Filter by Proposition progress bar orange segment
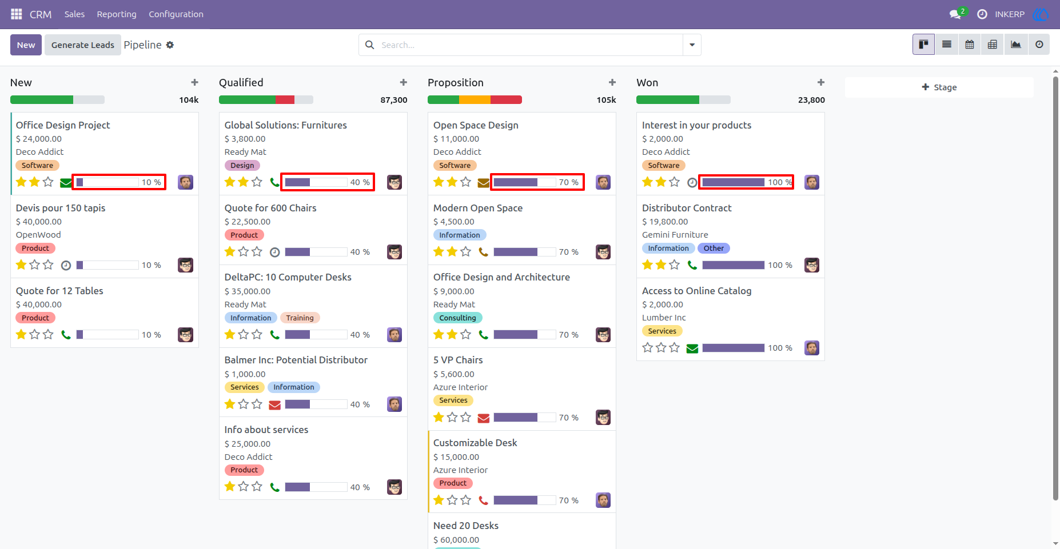This screenshot has width=1060, height=549. 475,99
